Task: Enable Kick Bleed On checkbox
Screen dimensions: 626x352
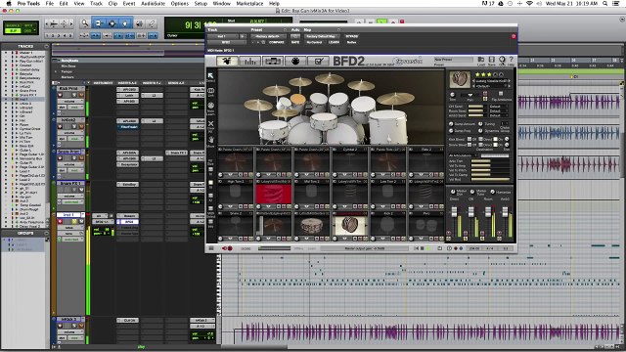Action: coord(496,139)
